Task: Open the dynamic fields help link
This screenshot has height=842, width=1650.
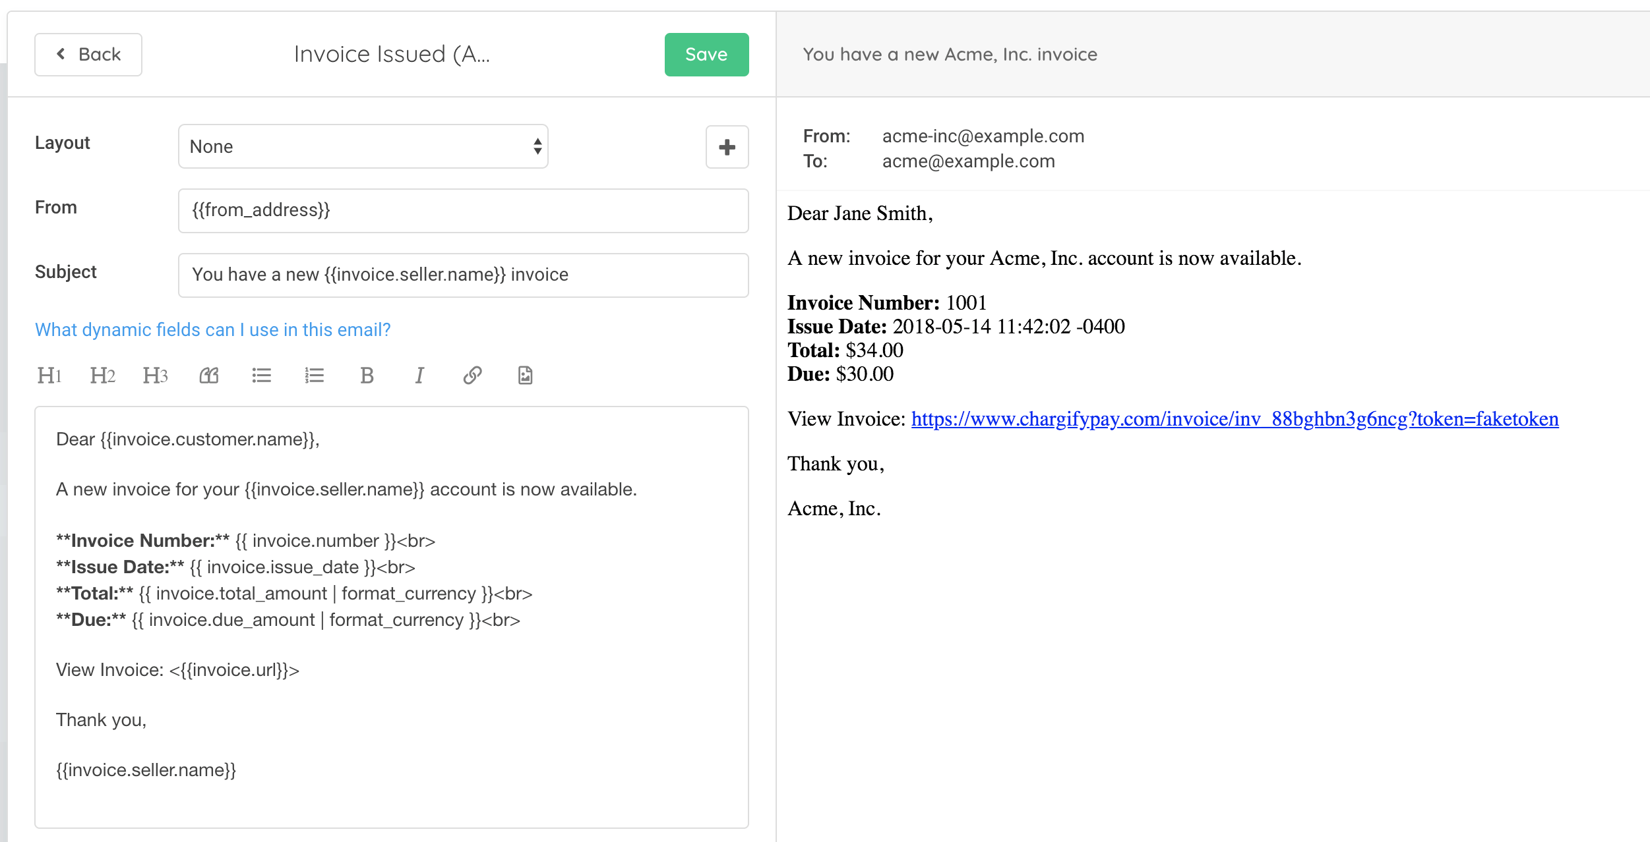Action: click(x=213, y=329)
